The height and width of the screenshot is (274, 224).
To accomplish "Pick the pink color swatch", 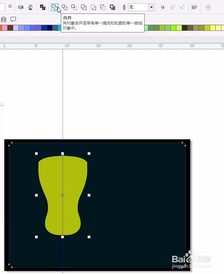I will click(5, 28).
